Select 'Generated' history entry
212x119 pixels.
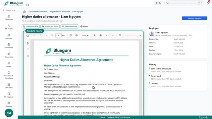point(156,76)
